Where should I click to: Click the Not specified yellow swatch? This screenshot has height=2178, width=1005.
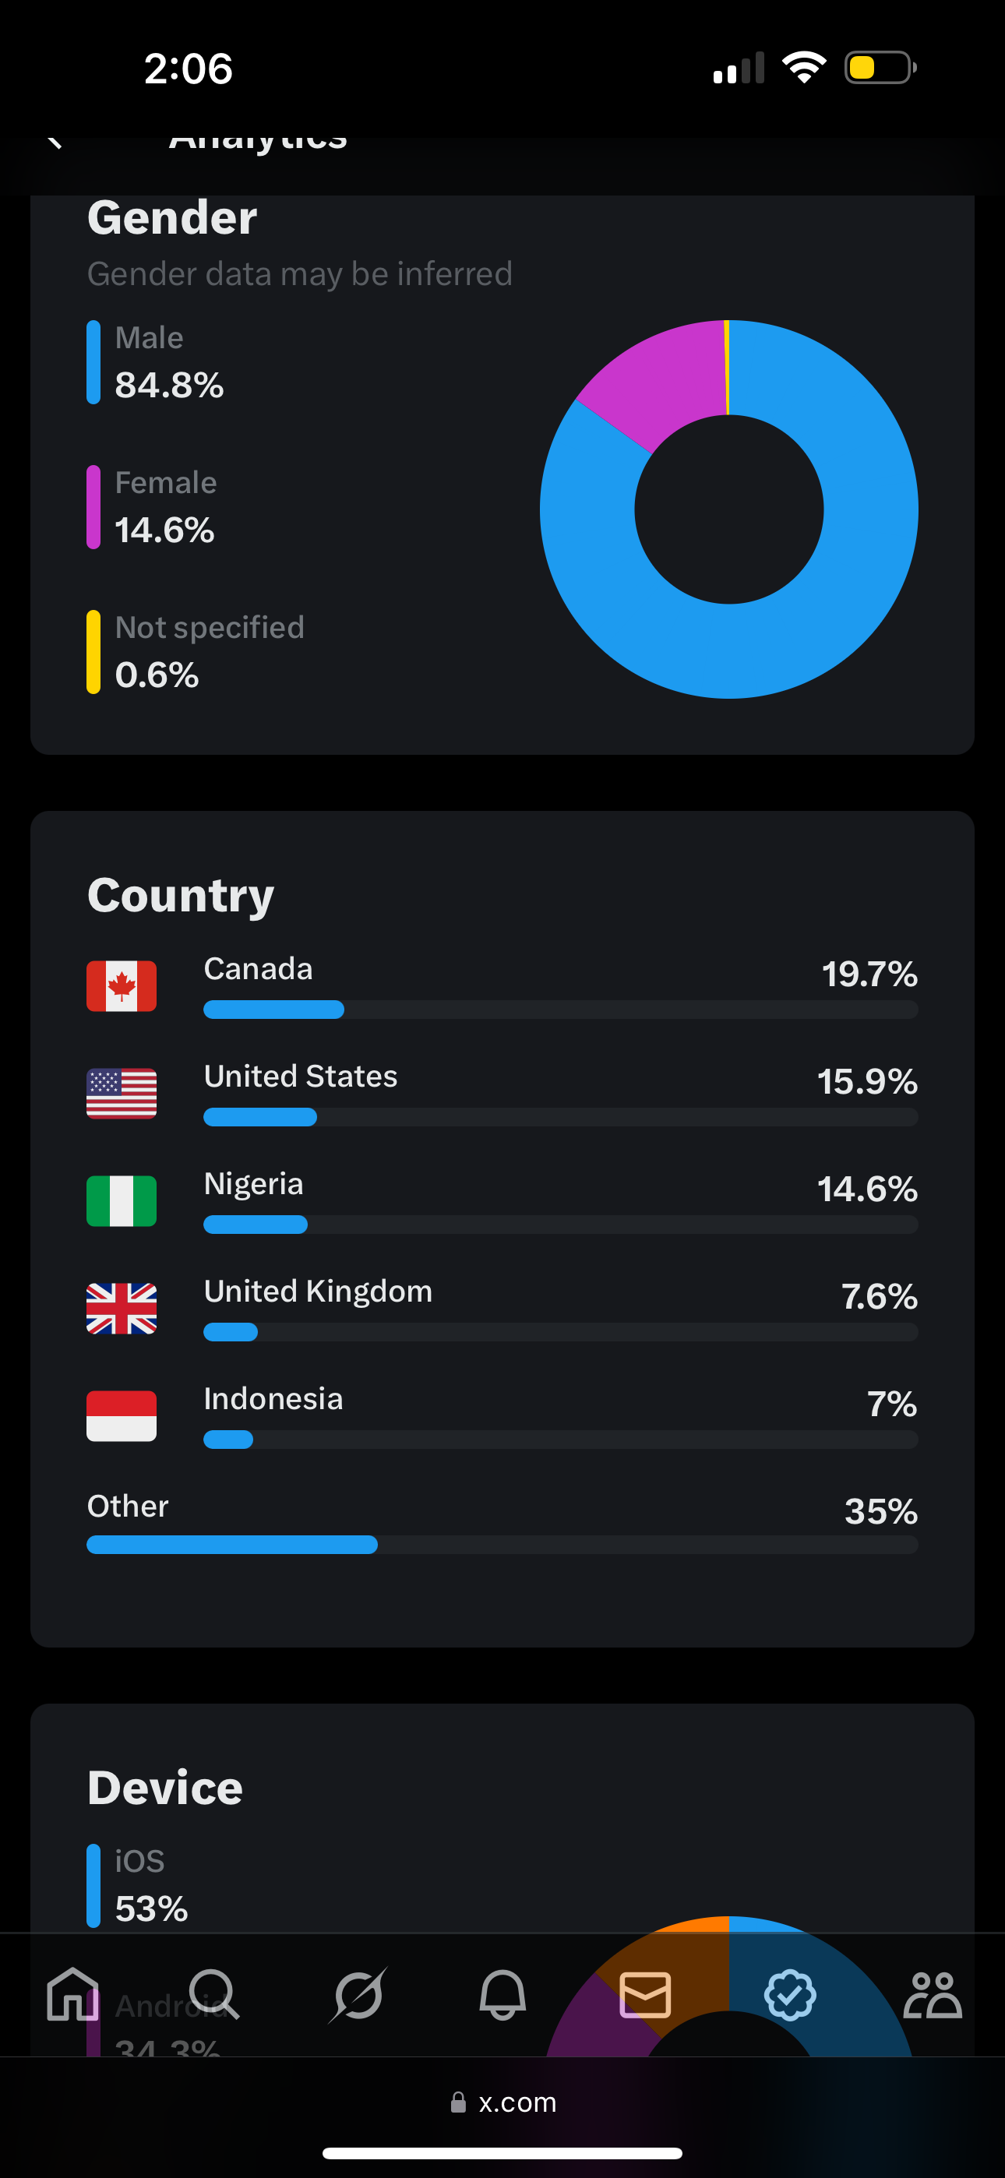[x=93, y=652]
